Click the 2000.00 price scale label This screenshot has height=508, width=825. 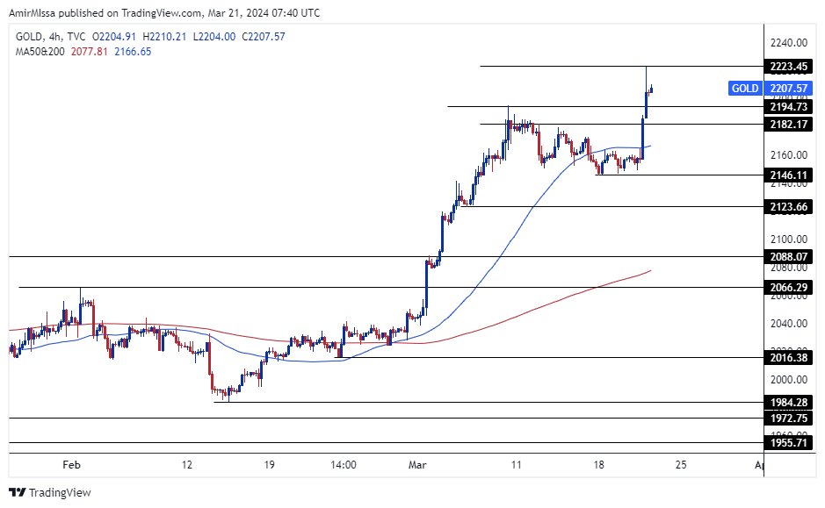tap(788, 379)
